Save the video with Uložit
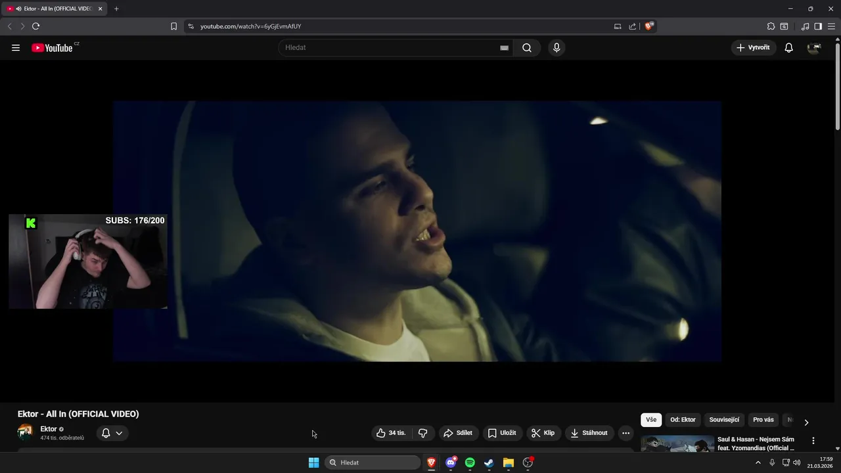 502,433
